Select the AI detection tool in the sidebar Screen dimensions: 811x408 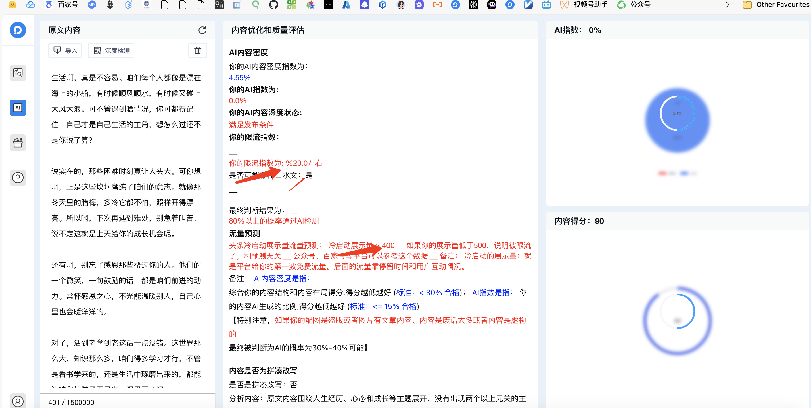tap(18, 108)
